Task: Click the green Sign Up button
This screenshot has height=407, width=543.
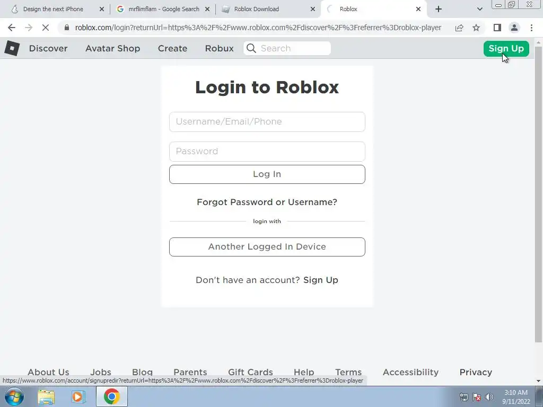Action: (506, 48)
